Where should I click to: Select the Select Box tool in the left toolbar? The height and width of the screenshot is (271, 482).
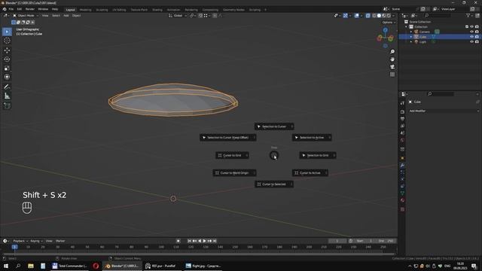click(x=7, y=32)
